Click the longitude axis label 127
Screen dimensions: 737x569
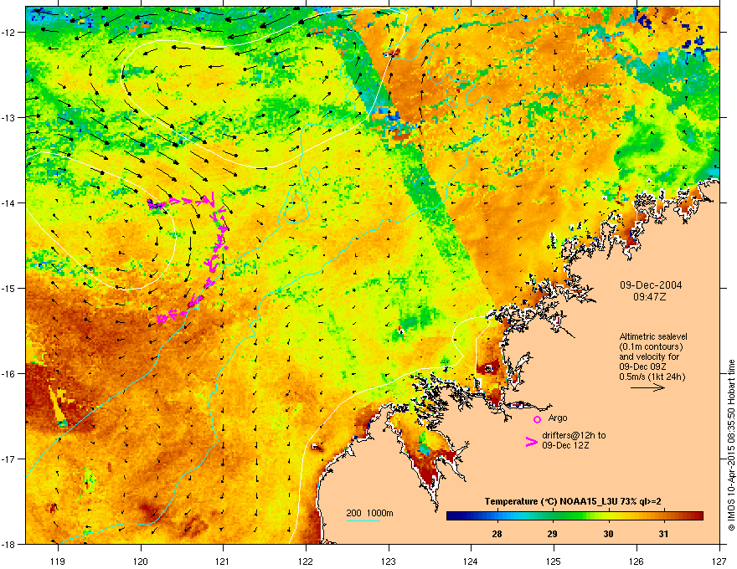click(719, 561)
